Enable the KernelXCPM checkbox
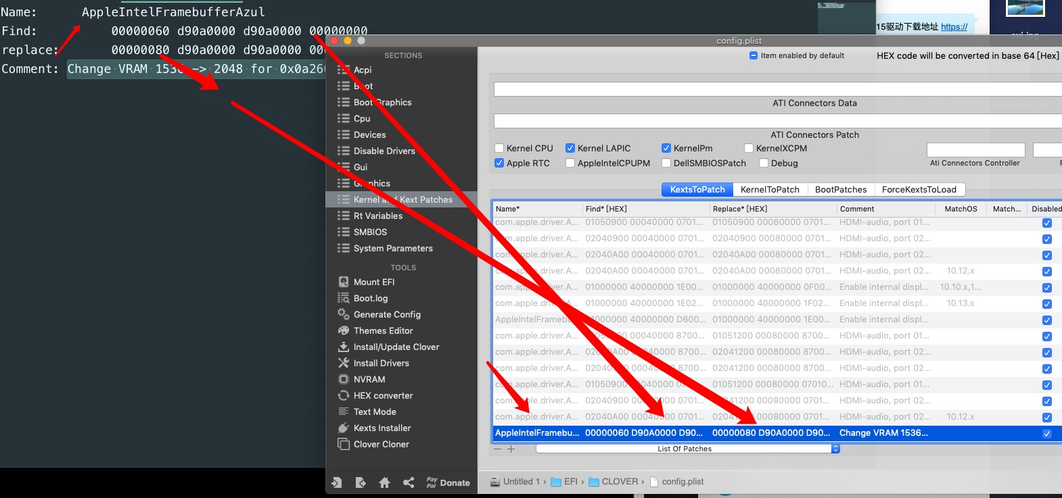The image size is (1062, 498). [x=749, y=149]
